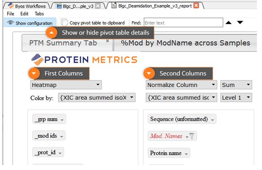262x170 pixels.
Task: Click the up arrow find-previous icon
Action: tap(229, 22)
